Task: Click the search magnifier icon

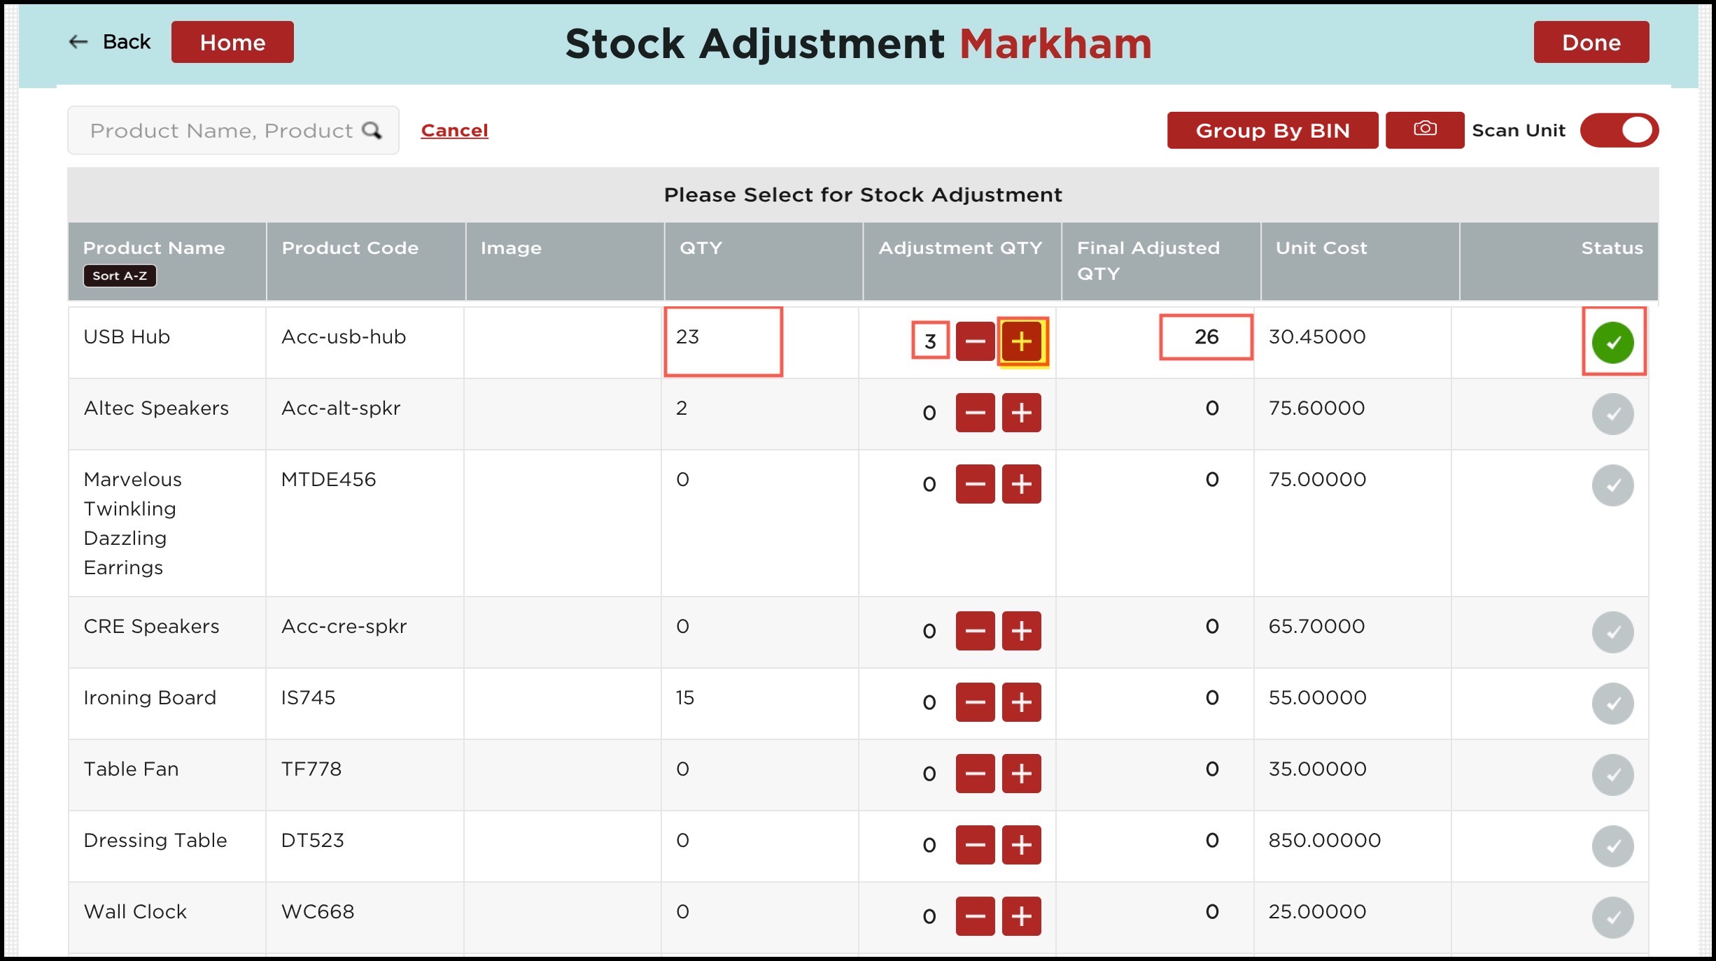Action: pos(372,130)
